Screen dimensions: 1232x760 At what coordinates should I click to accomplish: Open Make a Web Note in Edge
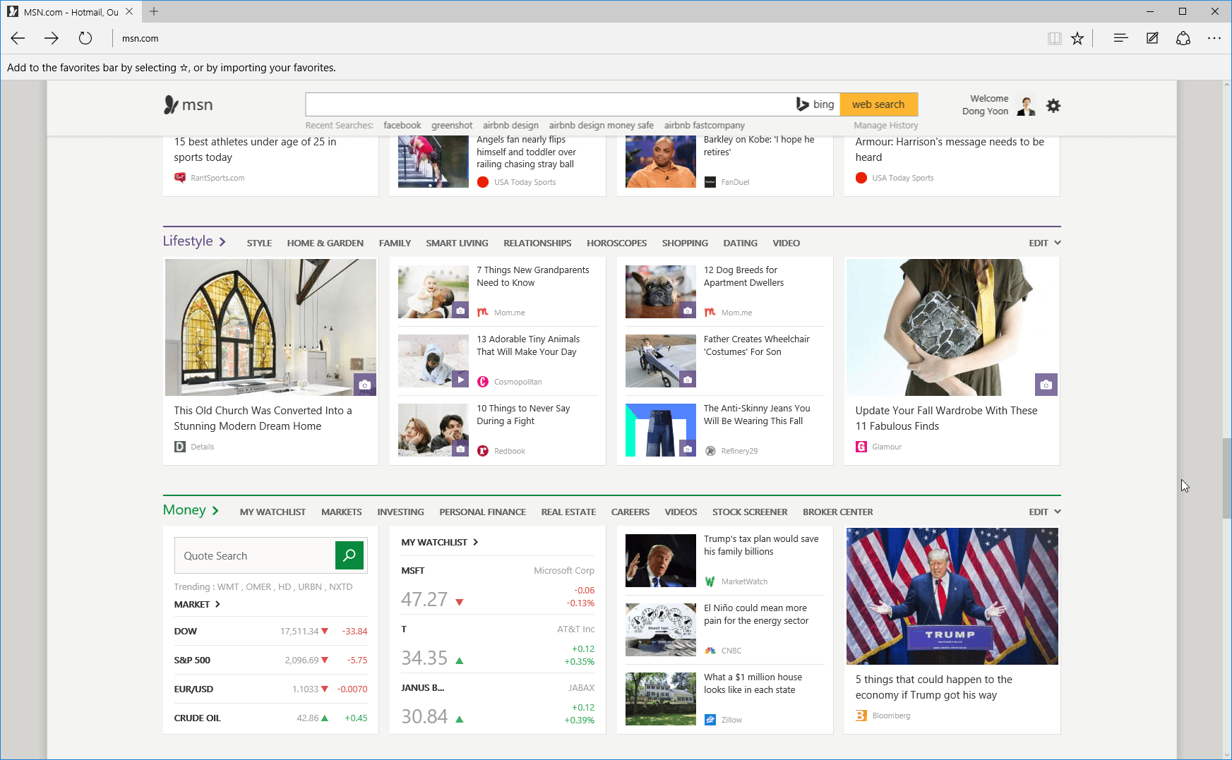pyautogui.click(x=1152, y=38)
